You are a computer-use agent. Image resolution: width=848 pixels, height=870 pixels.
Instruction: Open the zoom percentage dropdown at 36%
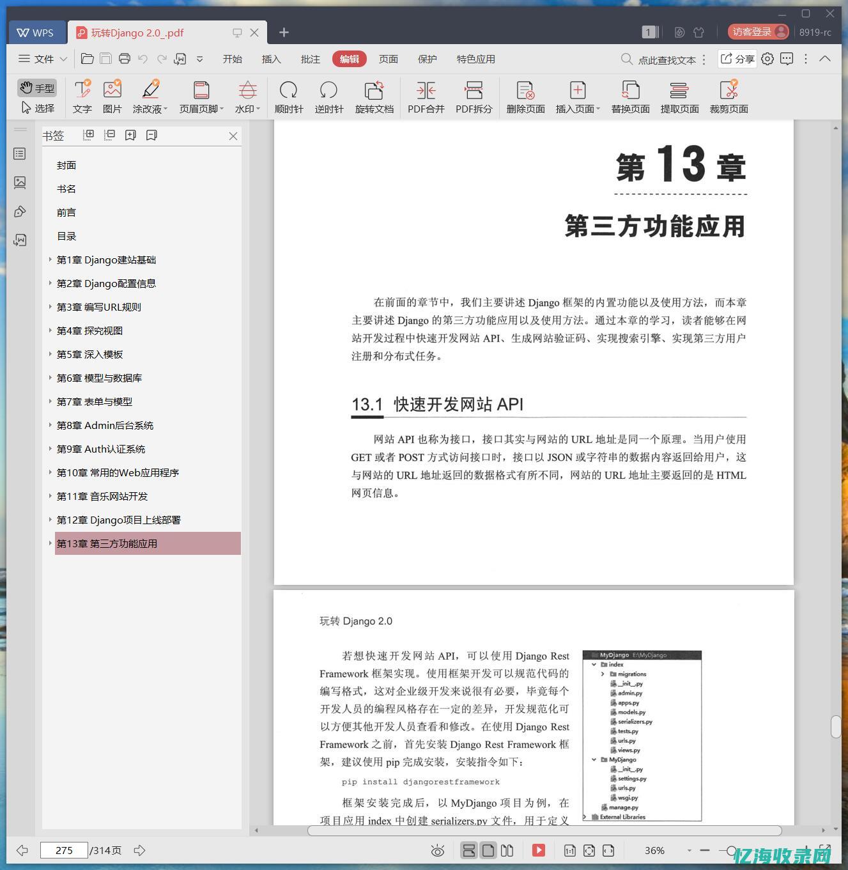click(x=689, y=851)
